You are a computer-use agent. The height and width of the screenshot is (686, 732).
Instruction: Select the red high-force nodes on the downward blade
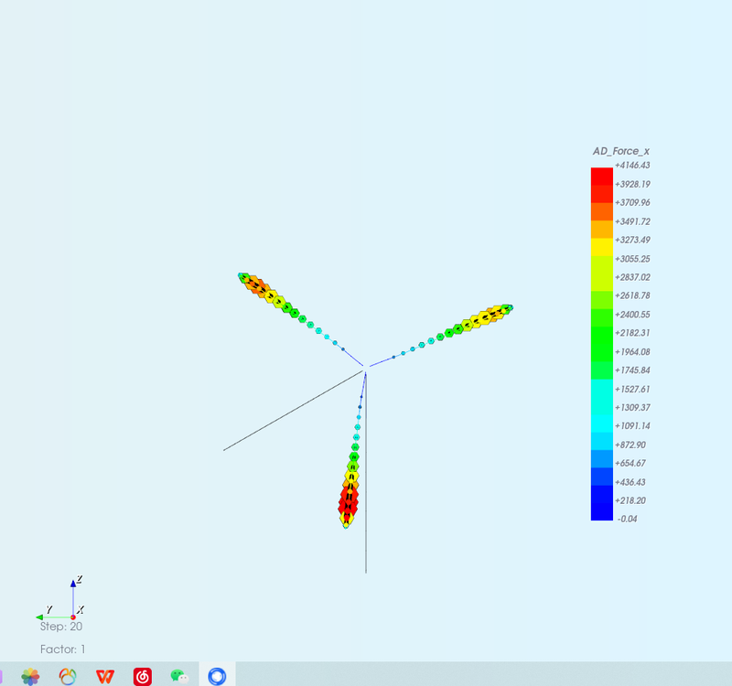coord(349,501)
